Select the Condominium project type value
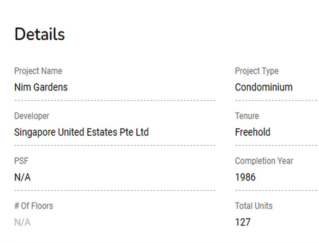 [264, 87]
